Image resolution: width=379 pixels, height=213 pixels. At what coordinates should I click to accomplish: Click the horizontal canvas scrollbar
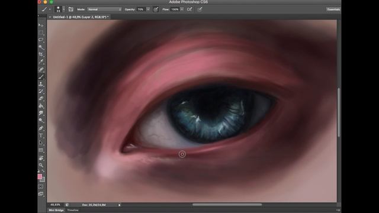pos(227,205)
